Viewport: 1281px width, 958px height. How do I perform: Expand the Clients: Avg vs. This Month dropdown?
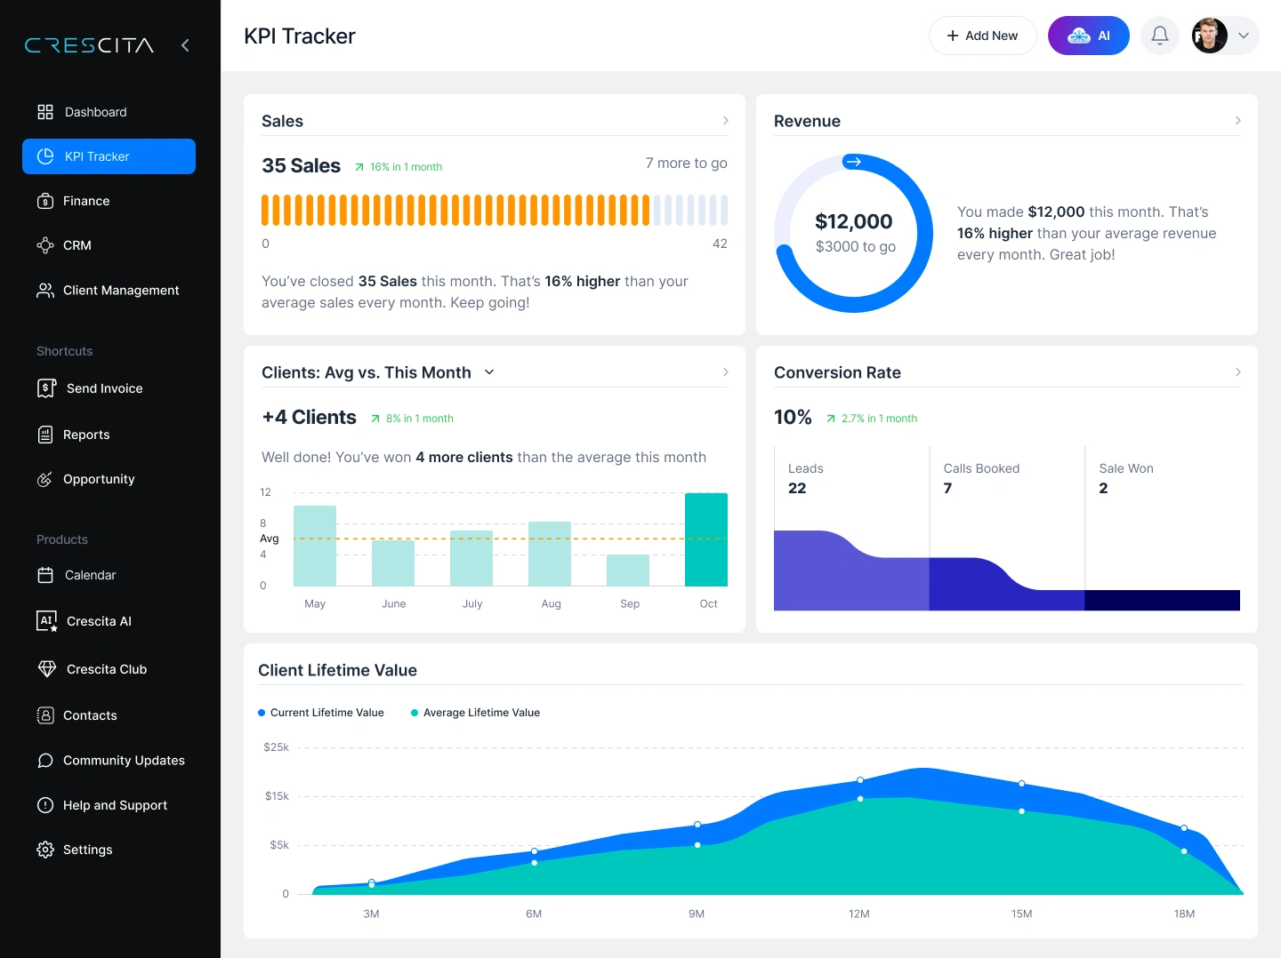(490, 372)
